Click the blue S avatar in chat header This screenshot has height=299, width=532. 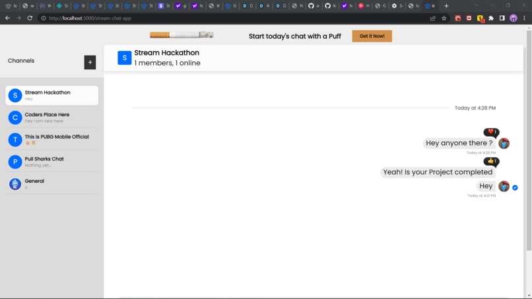point(125,57)
